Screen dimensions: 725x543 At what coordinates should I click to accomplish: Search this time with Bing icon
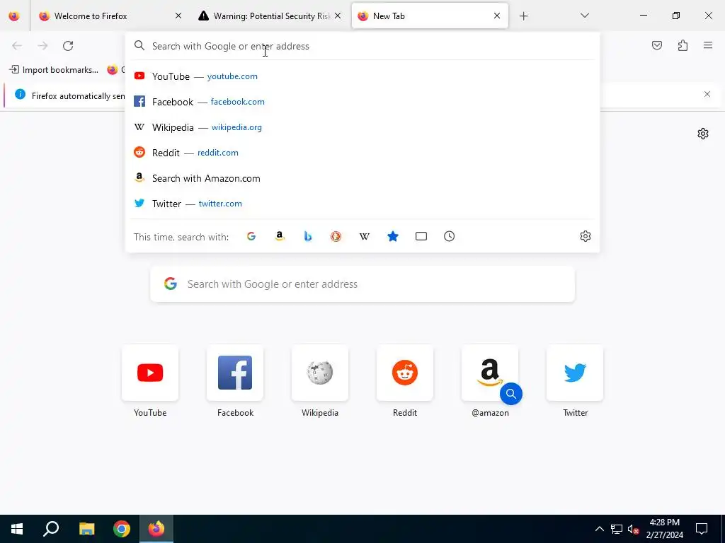tap(307, 236)
